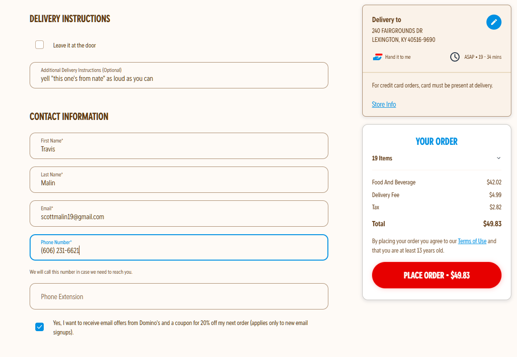
Task: Click the Leave it at the door label
Action: pos(74,46)
